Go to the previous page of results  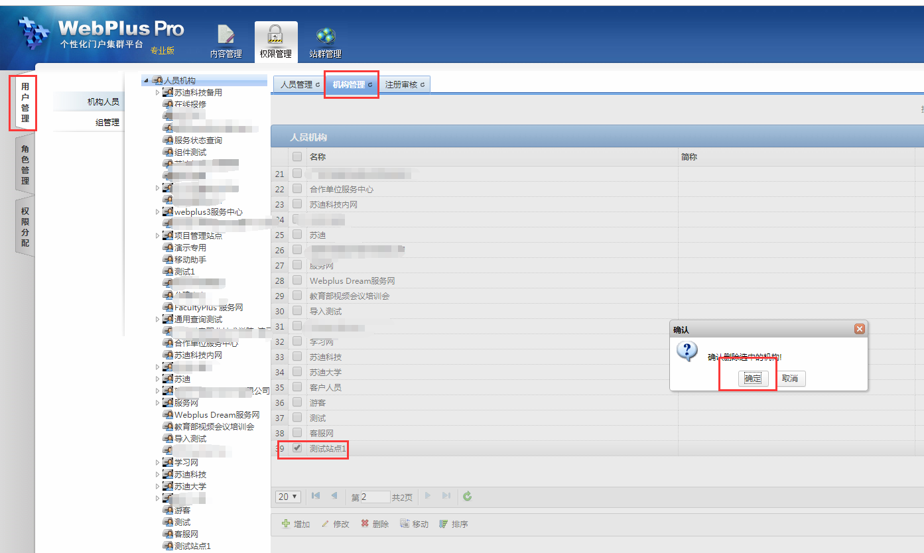(x=334, y=496)
